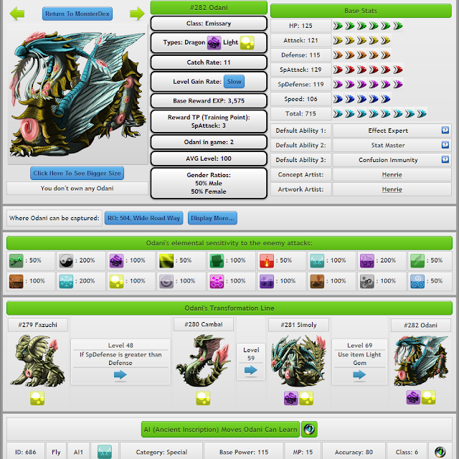Click the purple eyes psychic element icon
The image size is (459, 459).
coord(267,281)
